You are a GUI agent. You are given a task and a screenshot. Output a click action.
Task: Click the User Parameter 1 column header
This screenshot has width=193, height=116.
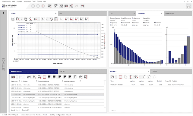coord(70,81)
